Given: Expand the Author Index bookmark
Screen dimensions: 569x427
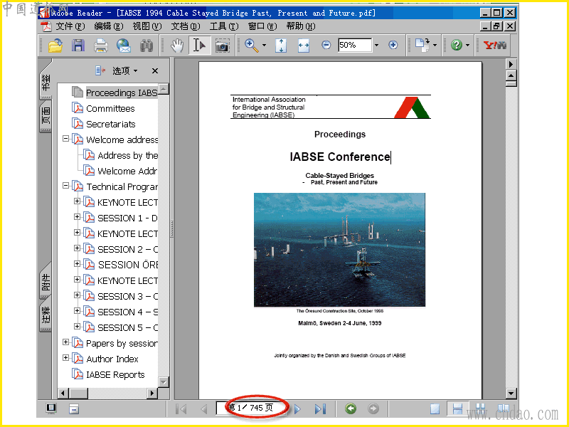Looking at the screenshot, I should [66, 359].
